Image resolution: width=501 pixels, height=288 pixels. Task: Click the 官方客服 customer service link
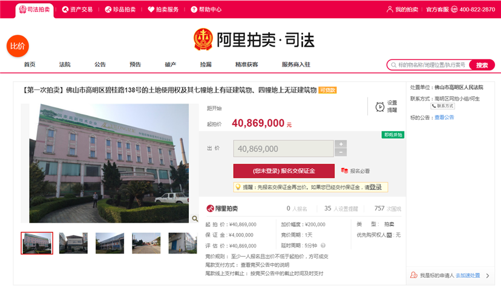pyautogui.click(x=437, y=10)
